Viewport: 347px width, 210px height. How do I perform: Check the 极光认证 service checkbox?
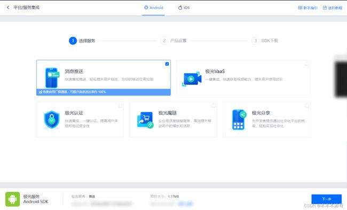[x=120, y=105]
